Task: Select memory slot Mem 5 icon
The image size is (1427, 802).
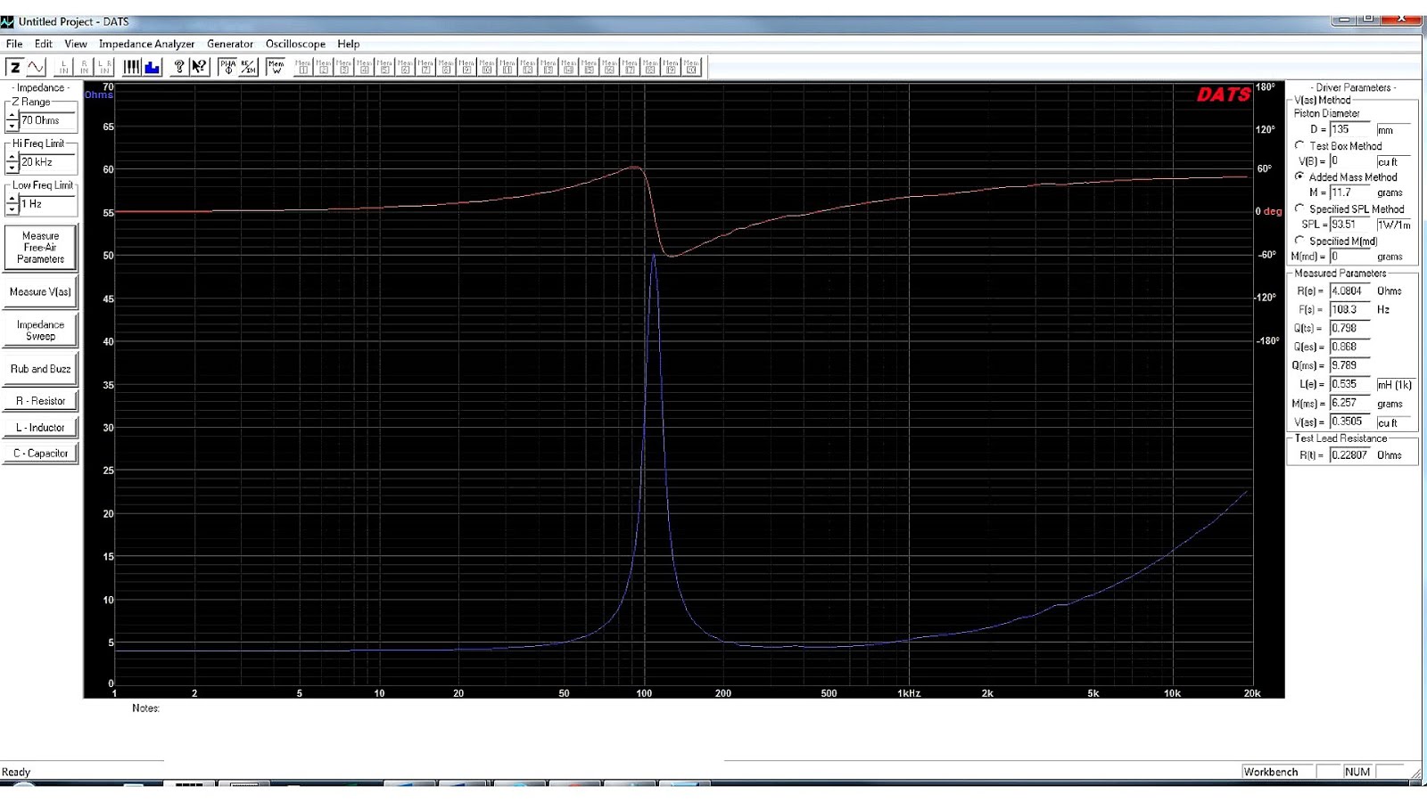Action: click(x=385, y=67)
